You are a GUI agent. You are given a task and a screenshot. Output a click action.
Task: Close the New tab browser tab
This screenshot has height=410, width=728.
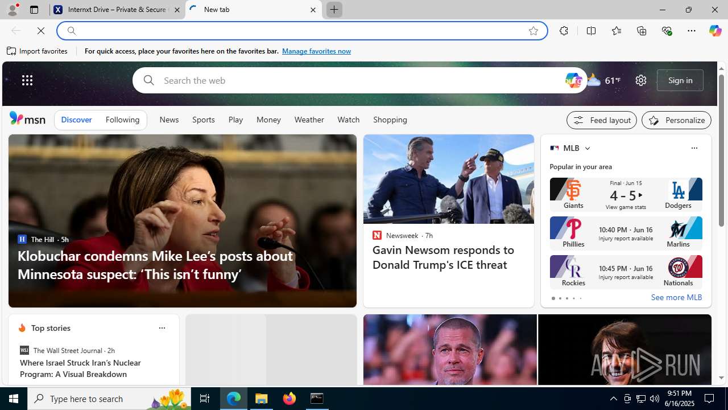point(313,10)
